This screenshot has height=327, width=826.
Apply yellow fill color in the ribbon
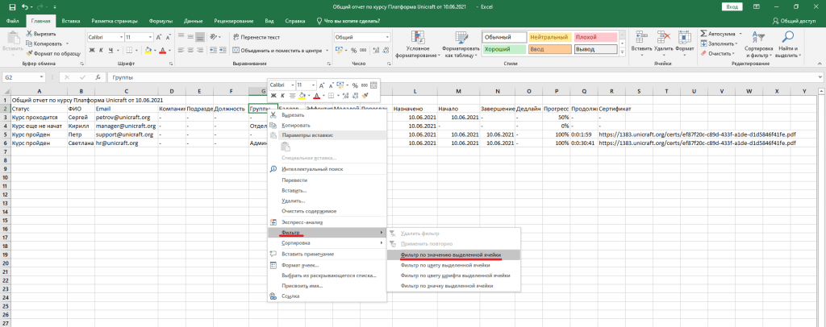coord(148,51)
